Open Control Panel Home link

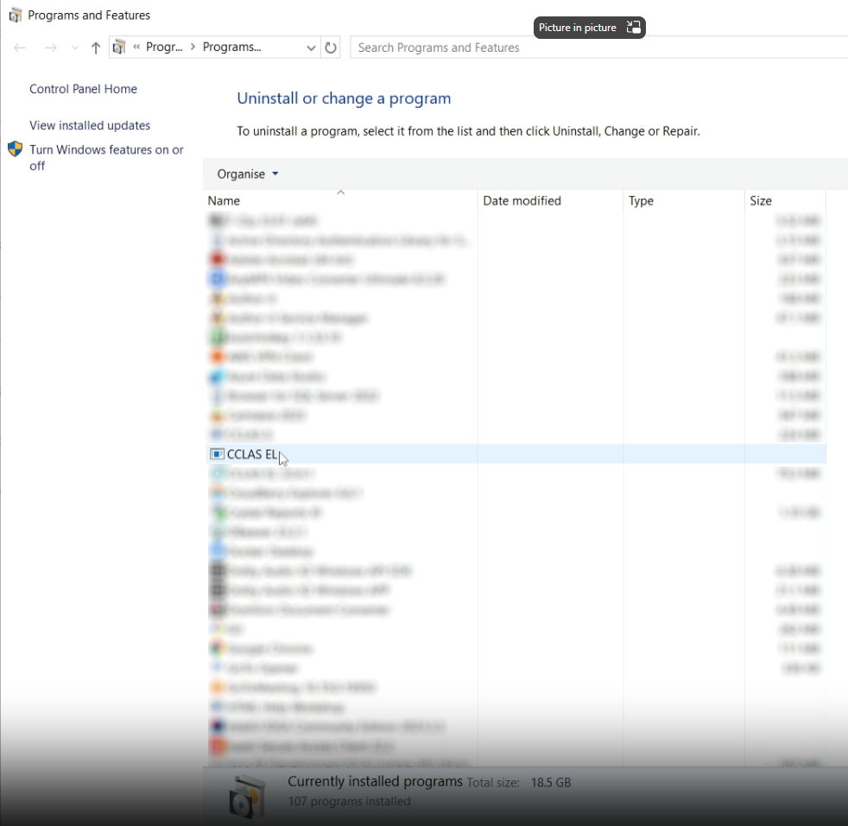point(83,89)
